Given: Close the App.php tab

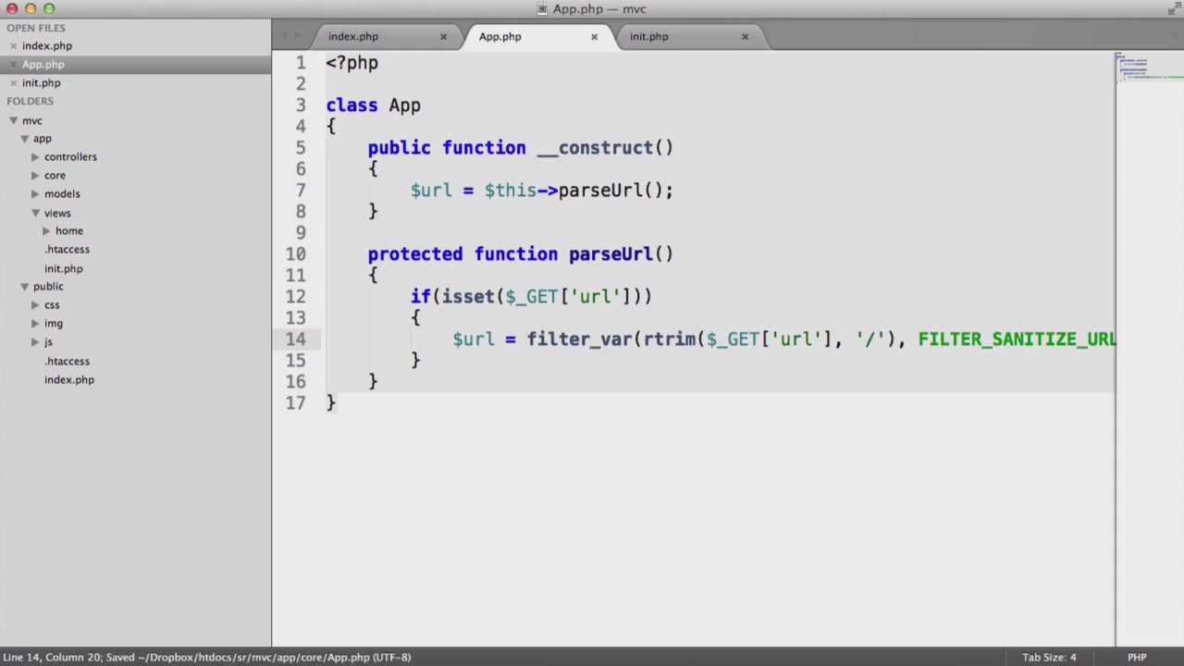Looking at the screenshot, I should pos(594,37).
